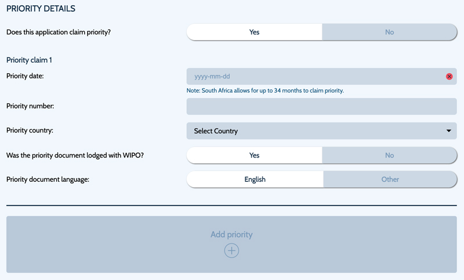Viewport: 464px width, 280px height.
Task: Focus the Priority number text field
Action: tap(322, 106)
